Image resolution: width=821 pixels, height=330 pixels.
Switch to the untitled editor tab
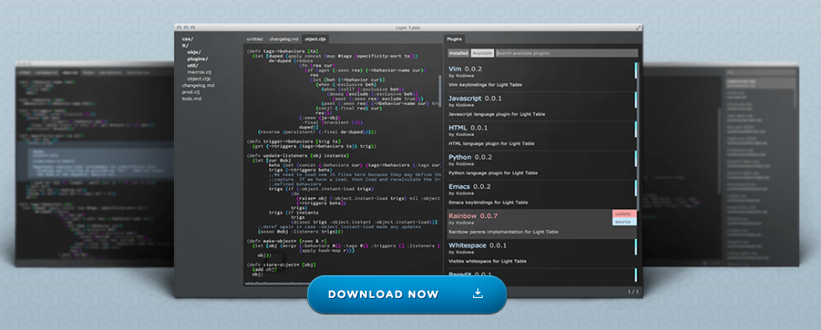(255, 39)
